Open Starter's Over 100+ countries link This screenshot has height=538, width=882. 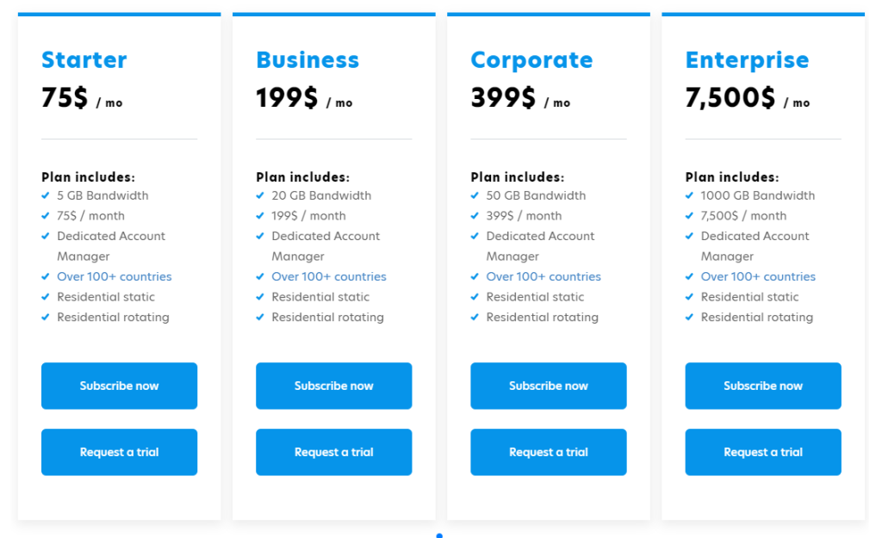pos(115,276)
